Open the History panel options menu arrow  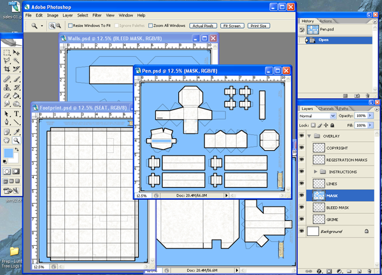tap(375, 22)
